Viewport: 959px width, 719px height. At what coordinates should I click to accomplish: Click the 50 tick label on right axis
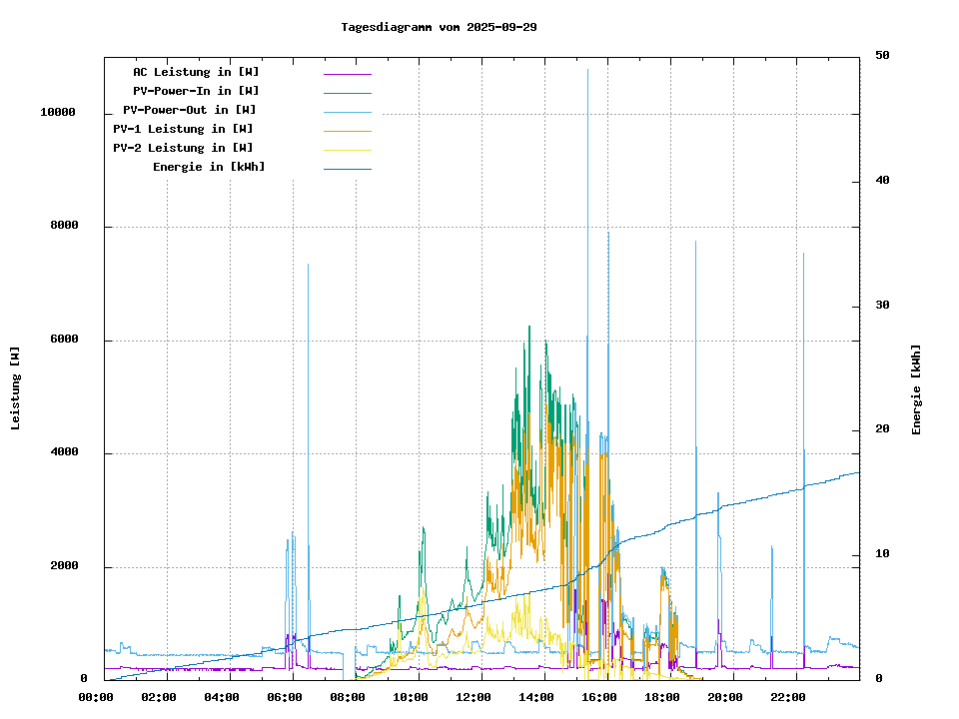[x=882, y=56]
